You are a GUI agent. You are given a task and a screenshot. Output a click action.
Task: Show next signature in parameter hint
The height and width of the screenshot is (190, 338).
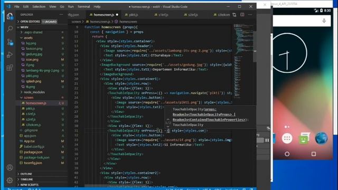click(168, 127)
